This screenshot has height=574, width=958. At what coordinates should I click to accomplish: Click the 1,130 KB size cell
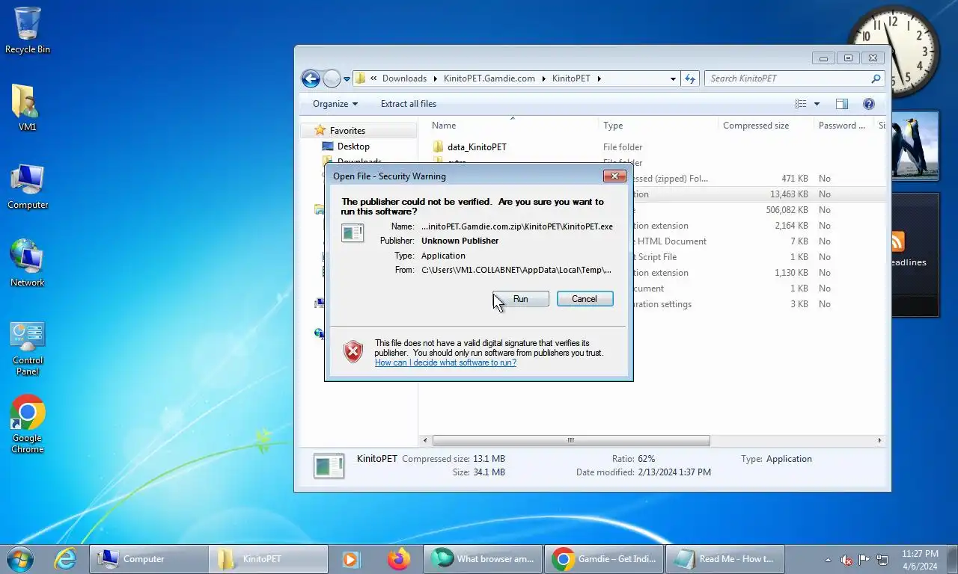[791, 273]
